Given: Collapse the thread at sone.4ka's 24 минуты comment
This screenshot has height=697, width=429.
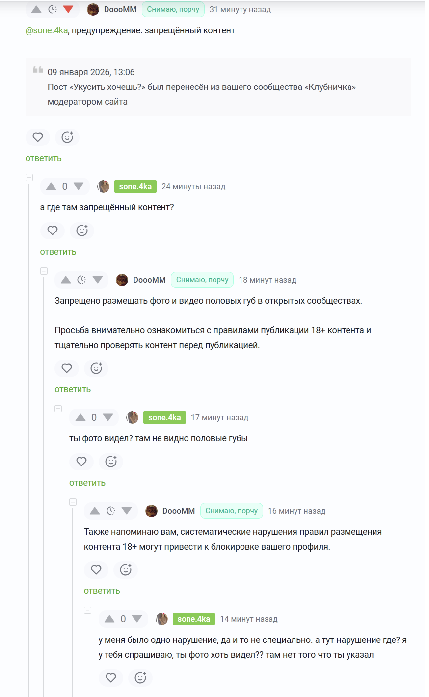Looking at the screenshot, I should click(x=29, y=177).
